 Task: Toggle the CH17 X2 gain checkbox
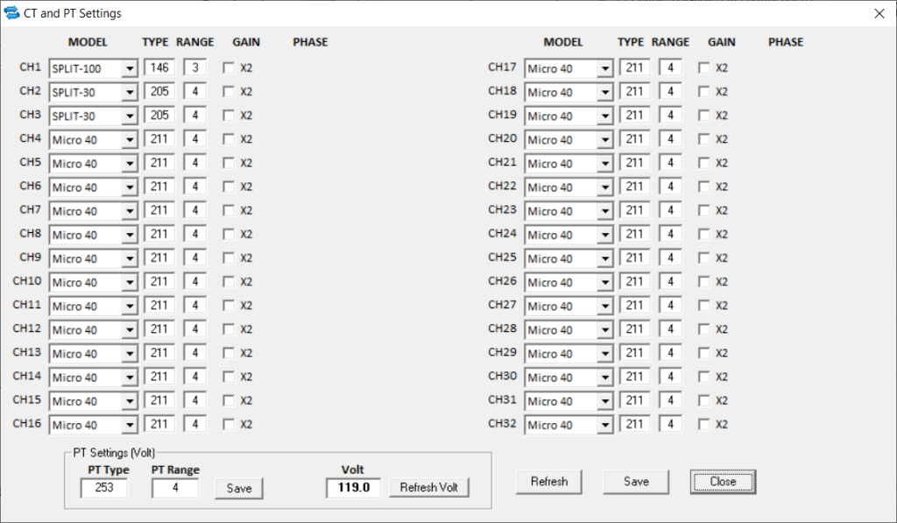click(x=704, y=67)
